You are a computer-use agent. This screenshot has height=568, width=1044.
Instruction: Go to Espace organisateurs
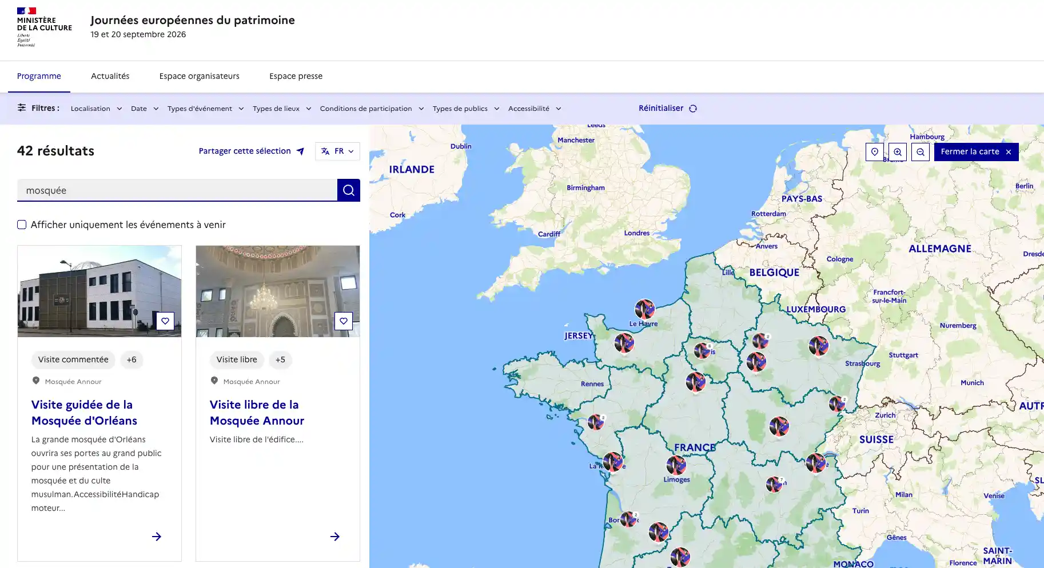[x=200, y=76]
